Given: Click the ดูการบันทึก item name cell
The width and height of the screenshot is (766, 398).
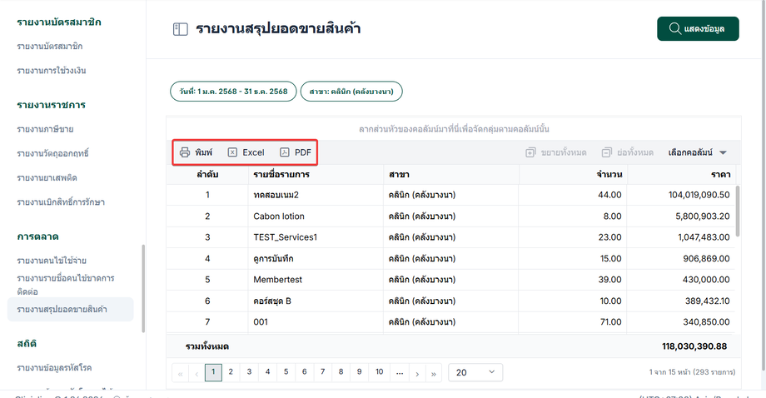Looking at the screenshot, I should point(316,258).
